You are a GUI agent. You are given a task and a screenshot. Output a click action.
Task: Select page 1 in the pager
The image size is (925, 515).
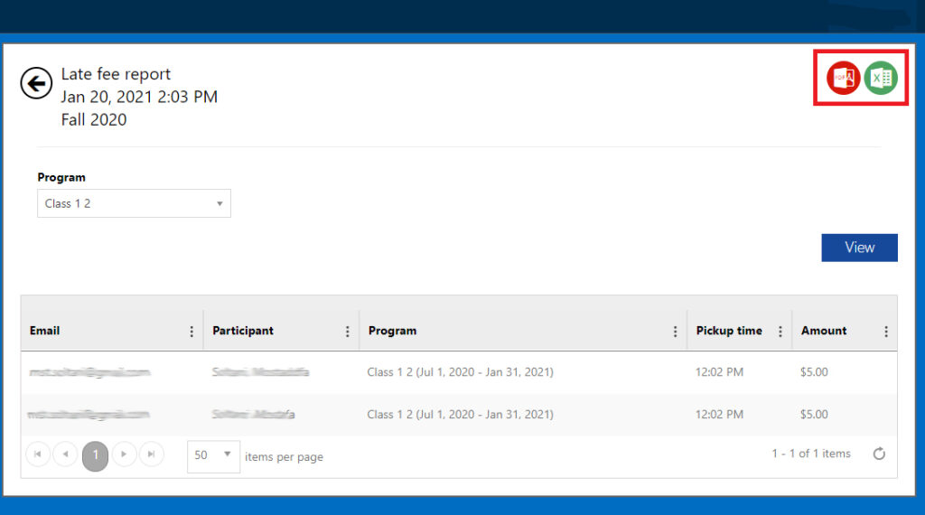[95, 456]
